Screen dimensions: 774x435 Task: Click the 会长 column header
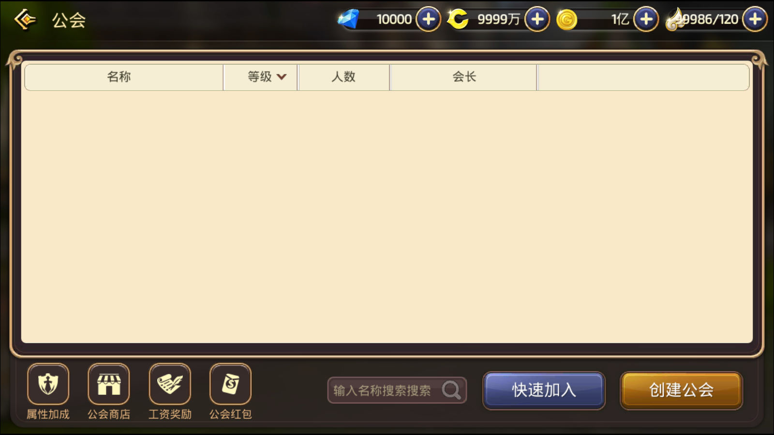coord(464,77)
